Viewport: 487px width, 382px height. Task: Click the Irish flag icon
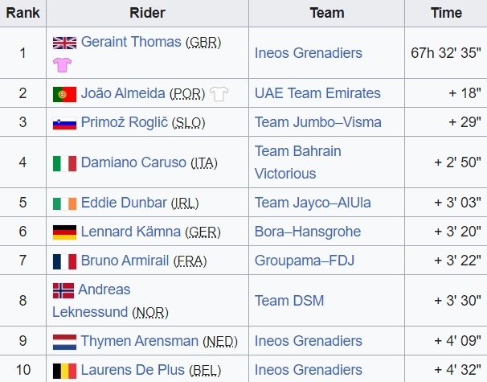64,203
